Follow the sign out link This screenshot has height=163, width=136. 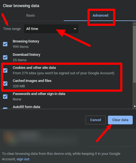point(23,159)
